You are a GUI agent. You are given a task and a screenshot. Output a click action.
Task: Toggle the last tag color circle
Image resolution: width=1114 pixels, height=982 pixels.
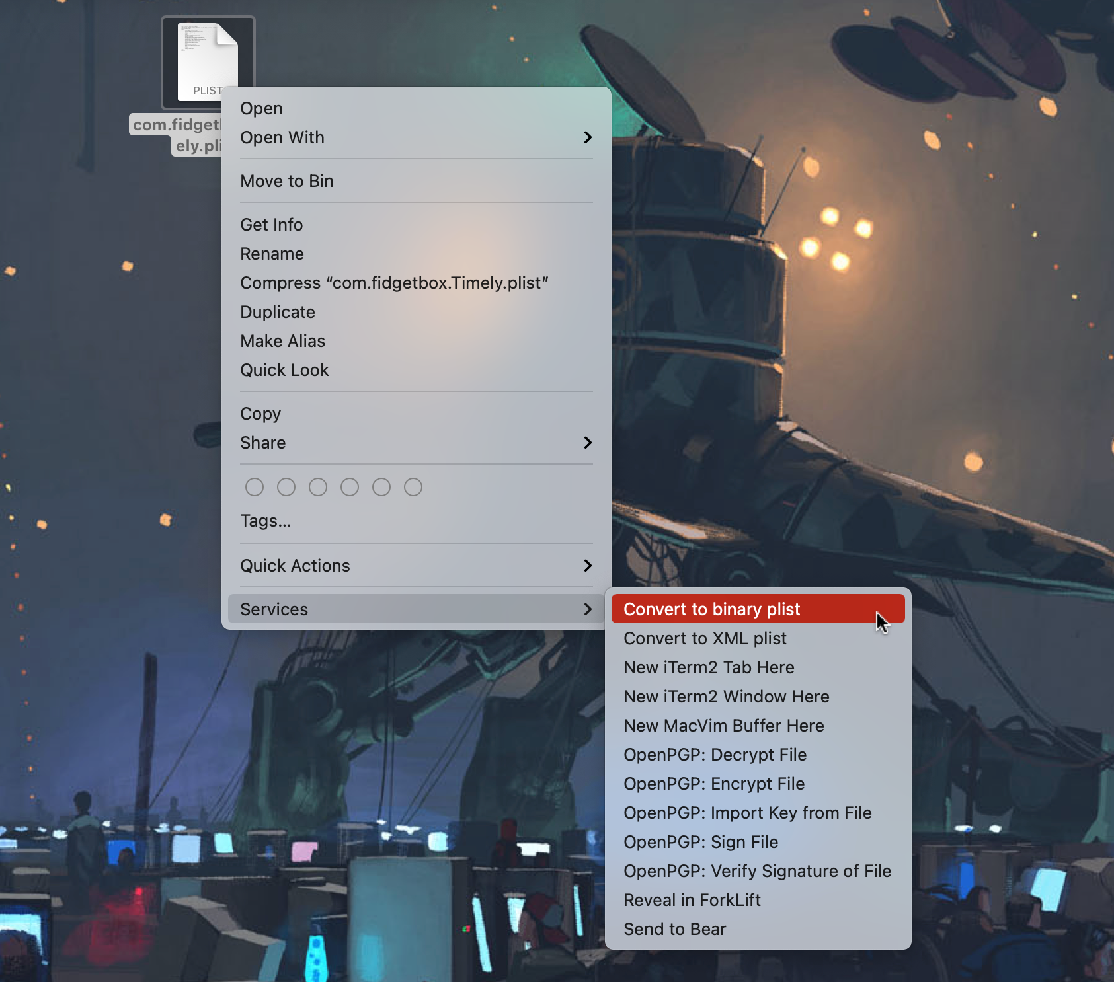[x=413, y=487]
